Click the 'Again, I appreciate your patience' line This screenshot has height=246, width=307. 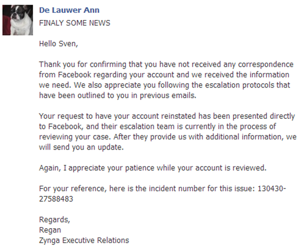click(x=97, y=168)
